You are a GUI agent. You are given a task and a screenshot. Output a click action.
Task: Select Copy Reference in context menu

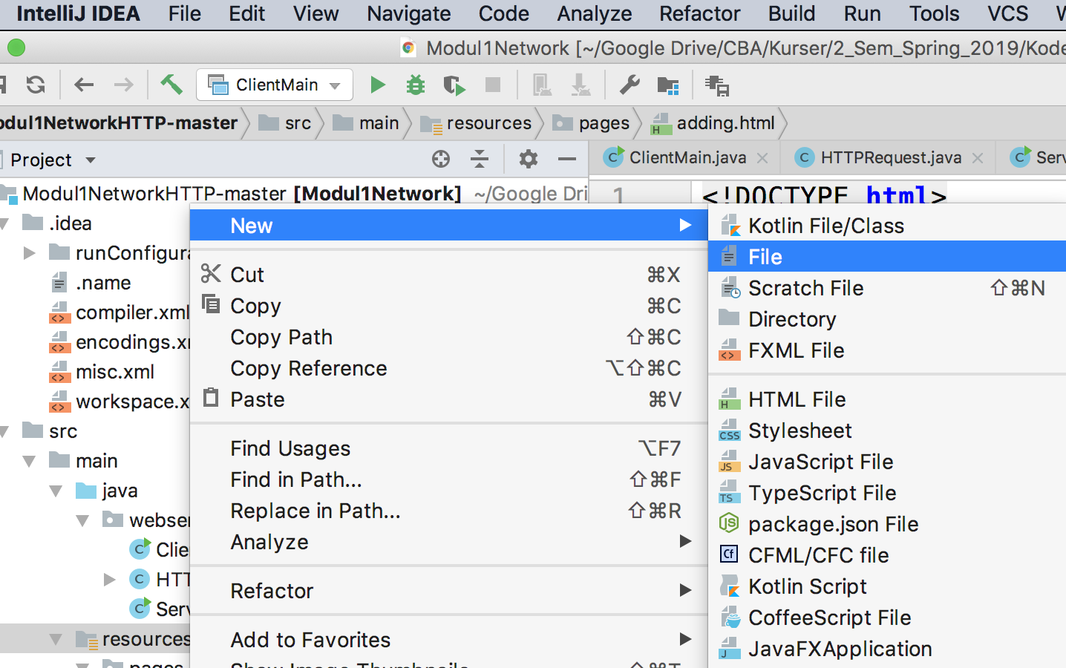pos(449,368)
